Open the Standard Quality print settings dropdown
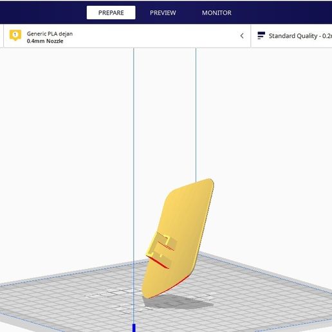The height and width of the screenshot is (332, 332). pos(291,36)
